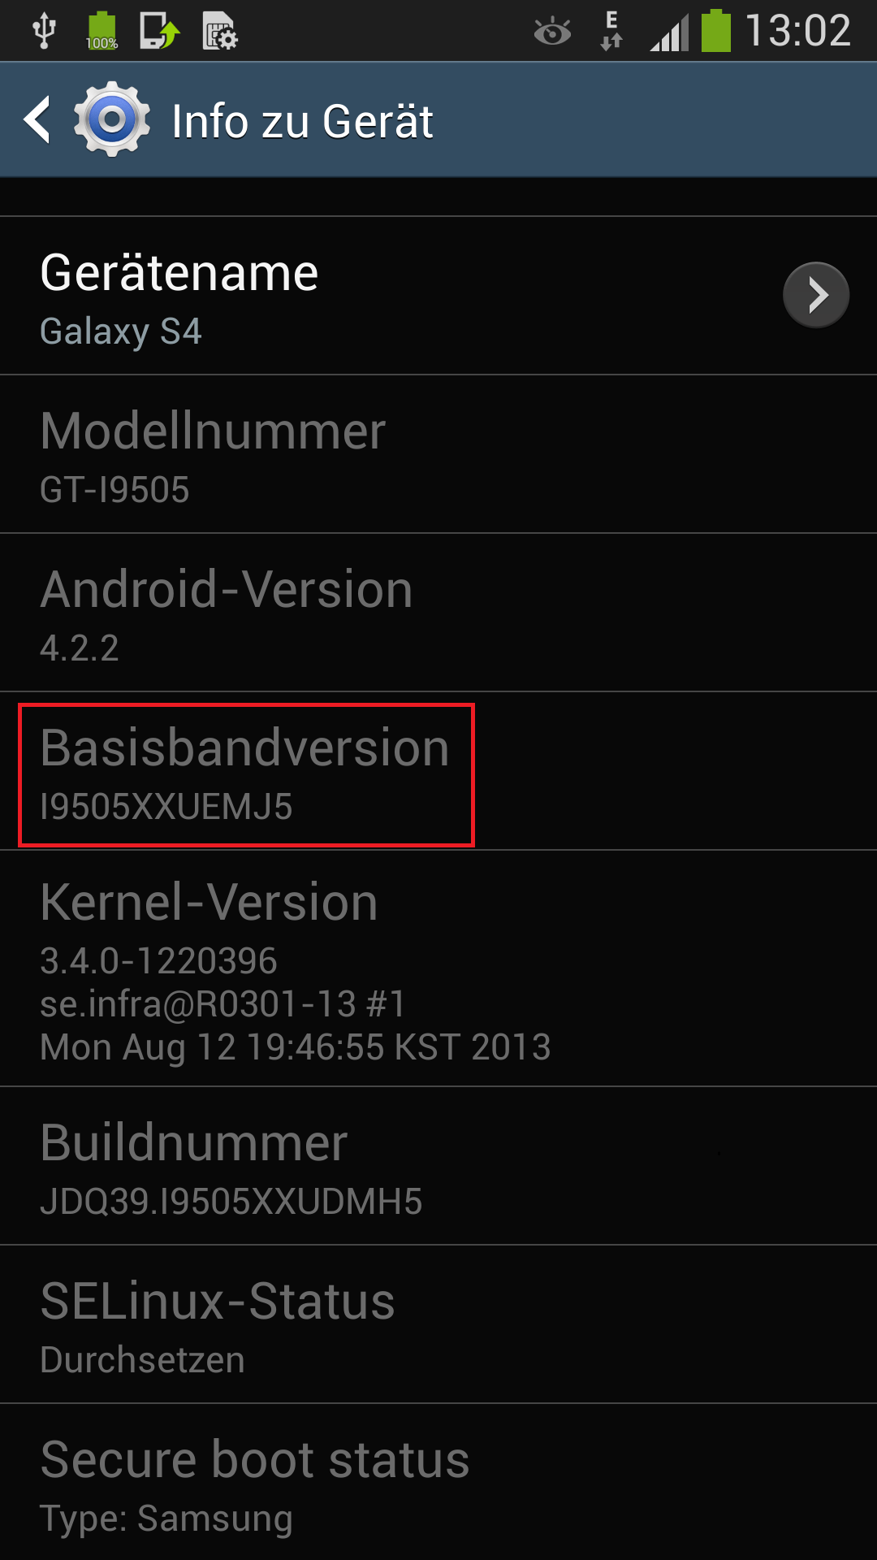Tap the Buildnummer JDQ39 entry

coord(438,1166)
